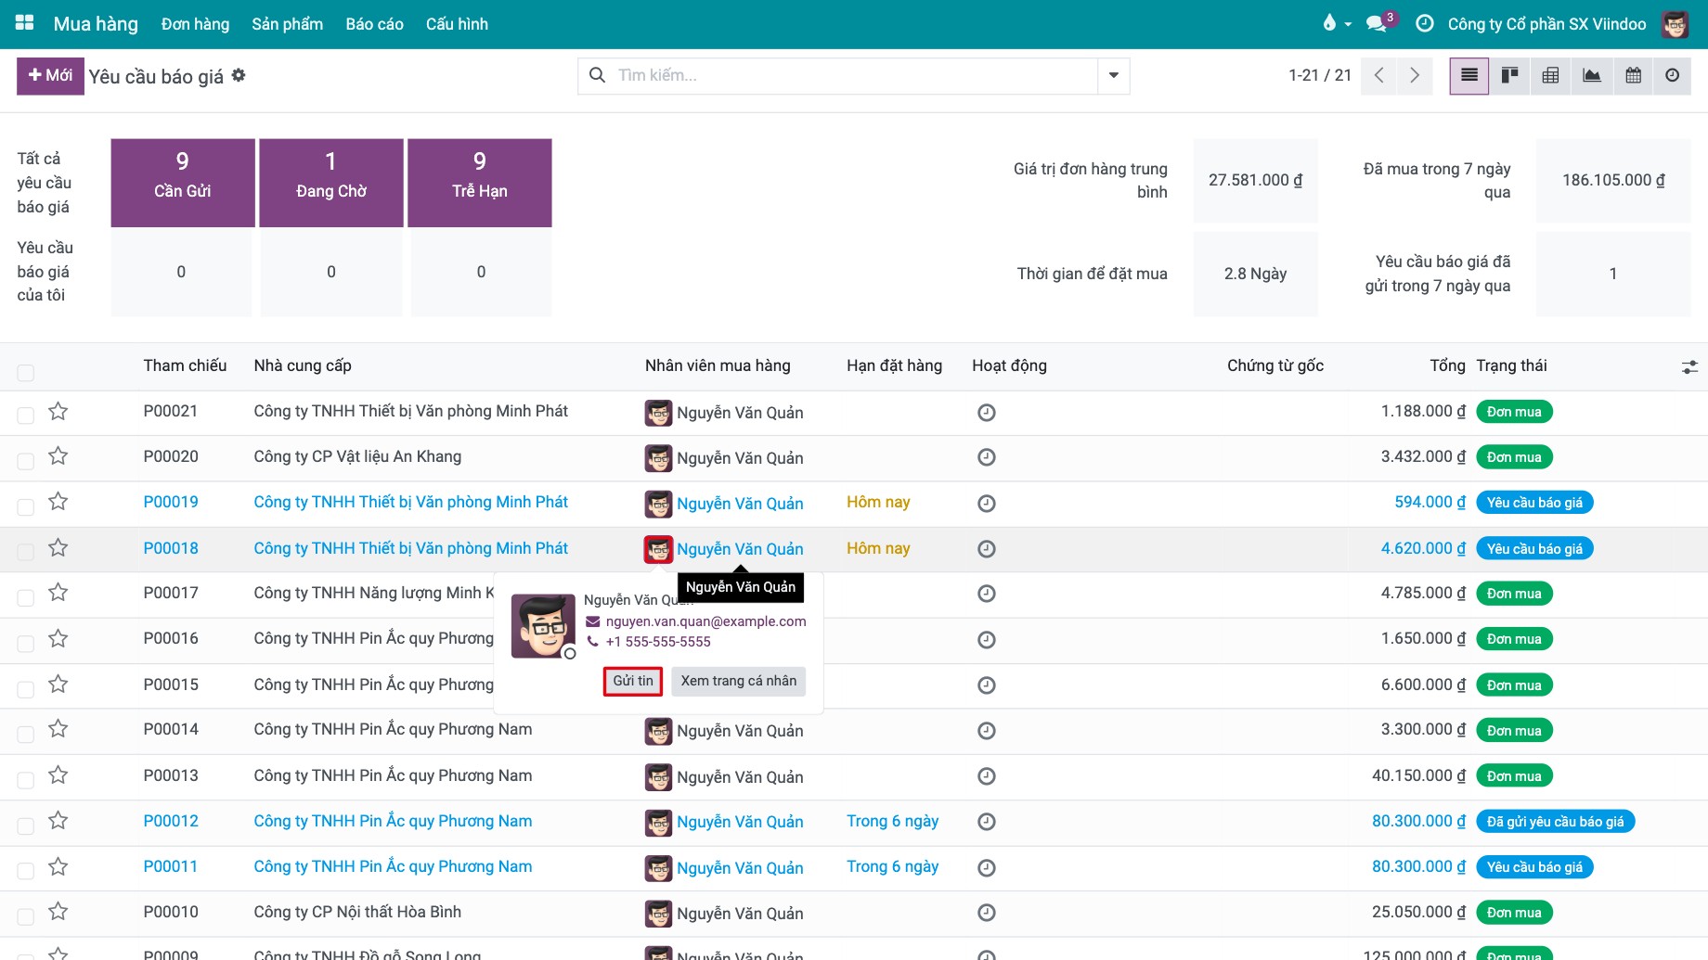Star the P00020 record as favorite
This screenshot has height=960, width=1708.
(x=58, y=456)
